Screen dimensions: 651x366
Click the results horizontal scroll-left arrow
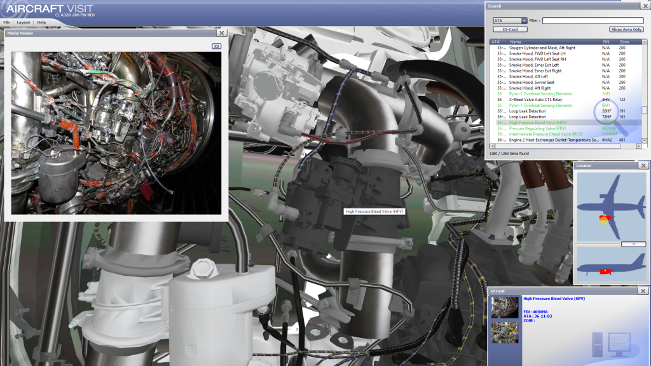[x=493, y=146]
